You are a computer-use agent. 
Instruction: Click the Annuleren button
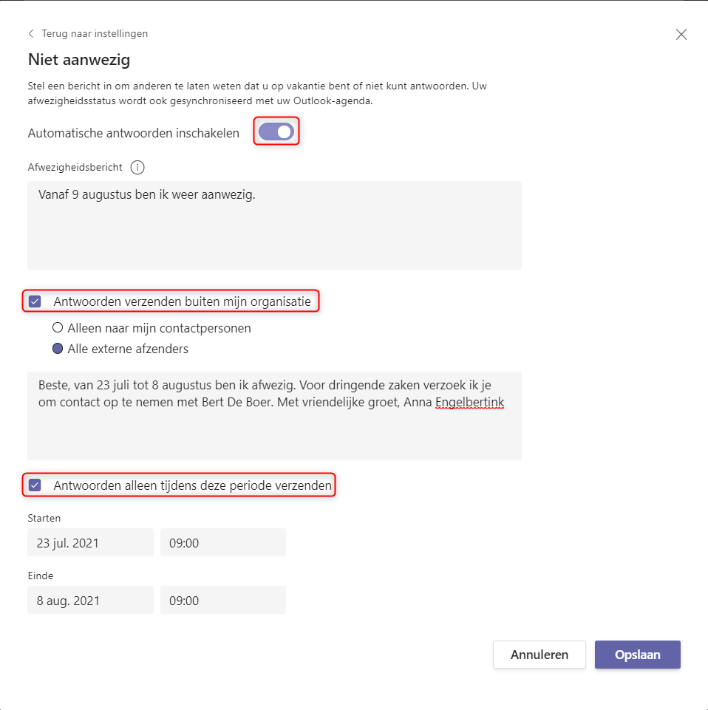[539, 655]
